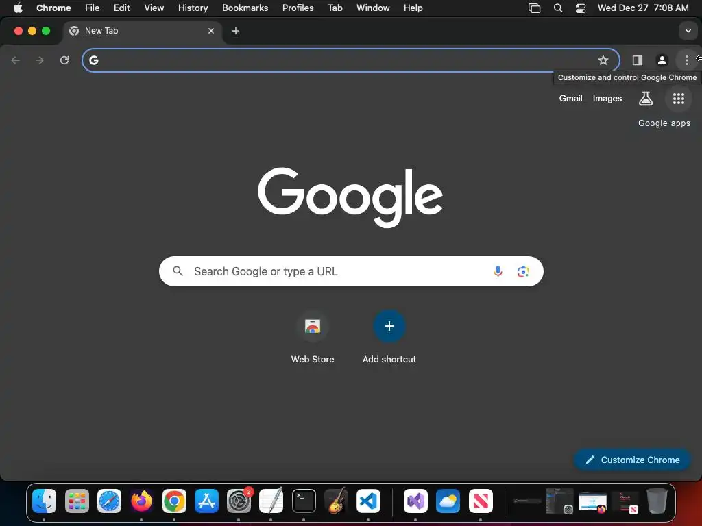Open the Images link
This screenshot has width=702, height=526.
tap(607, 99)
